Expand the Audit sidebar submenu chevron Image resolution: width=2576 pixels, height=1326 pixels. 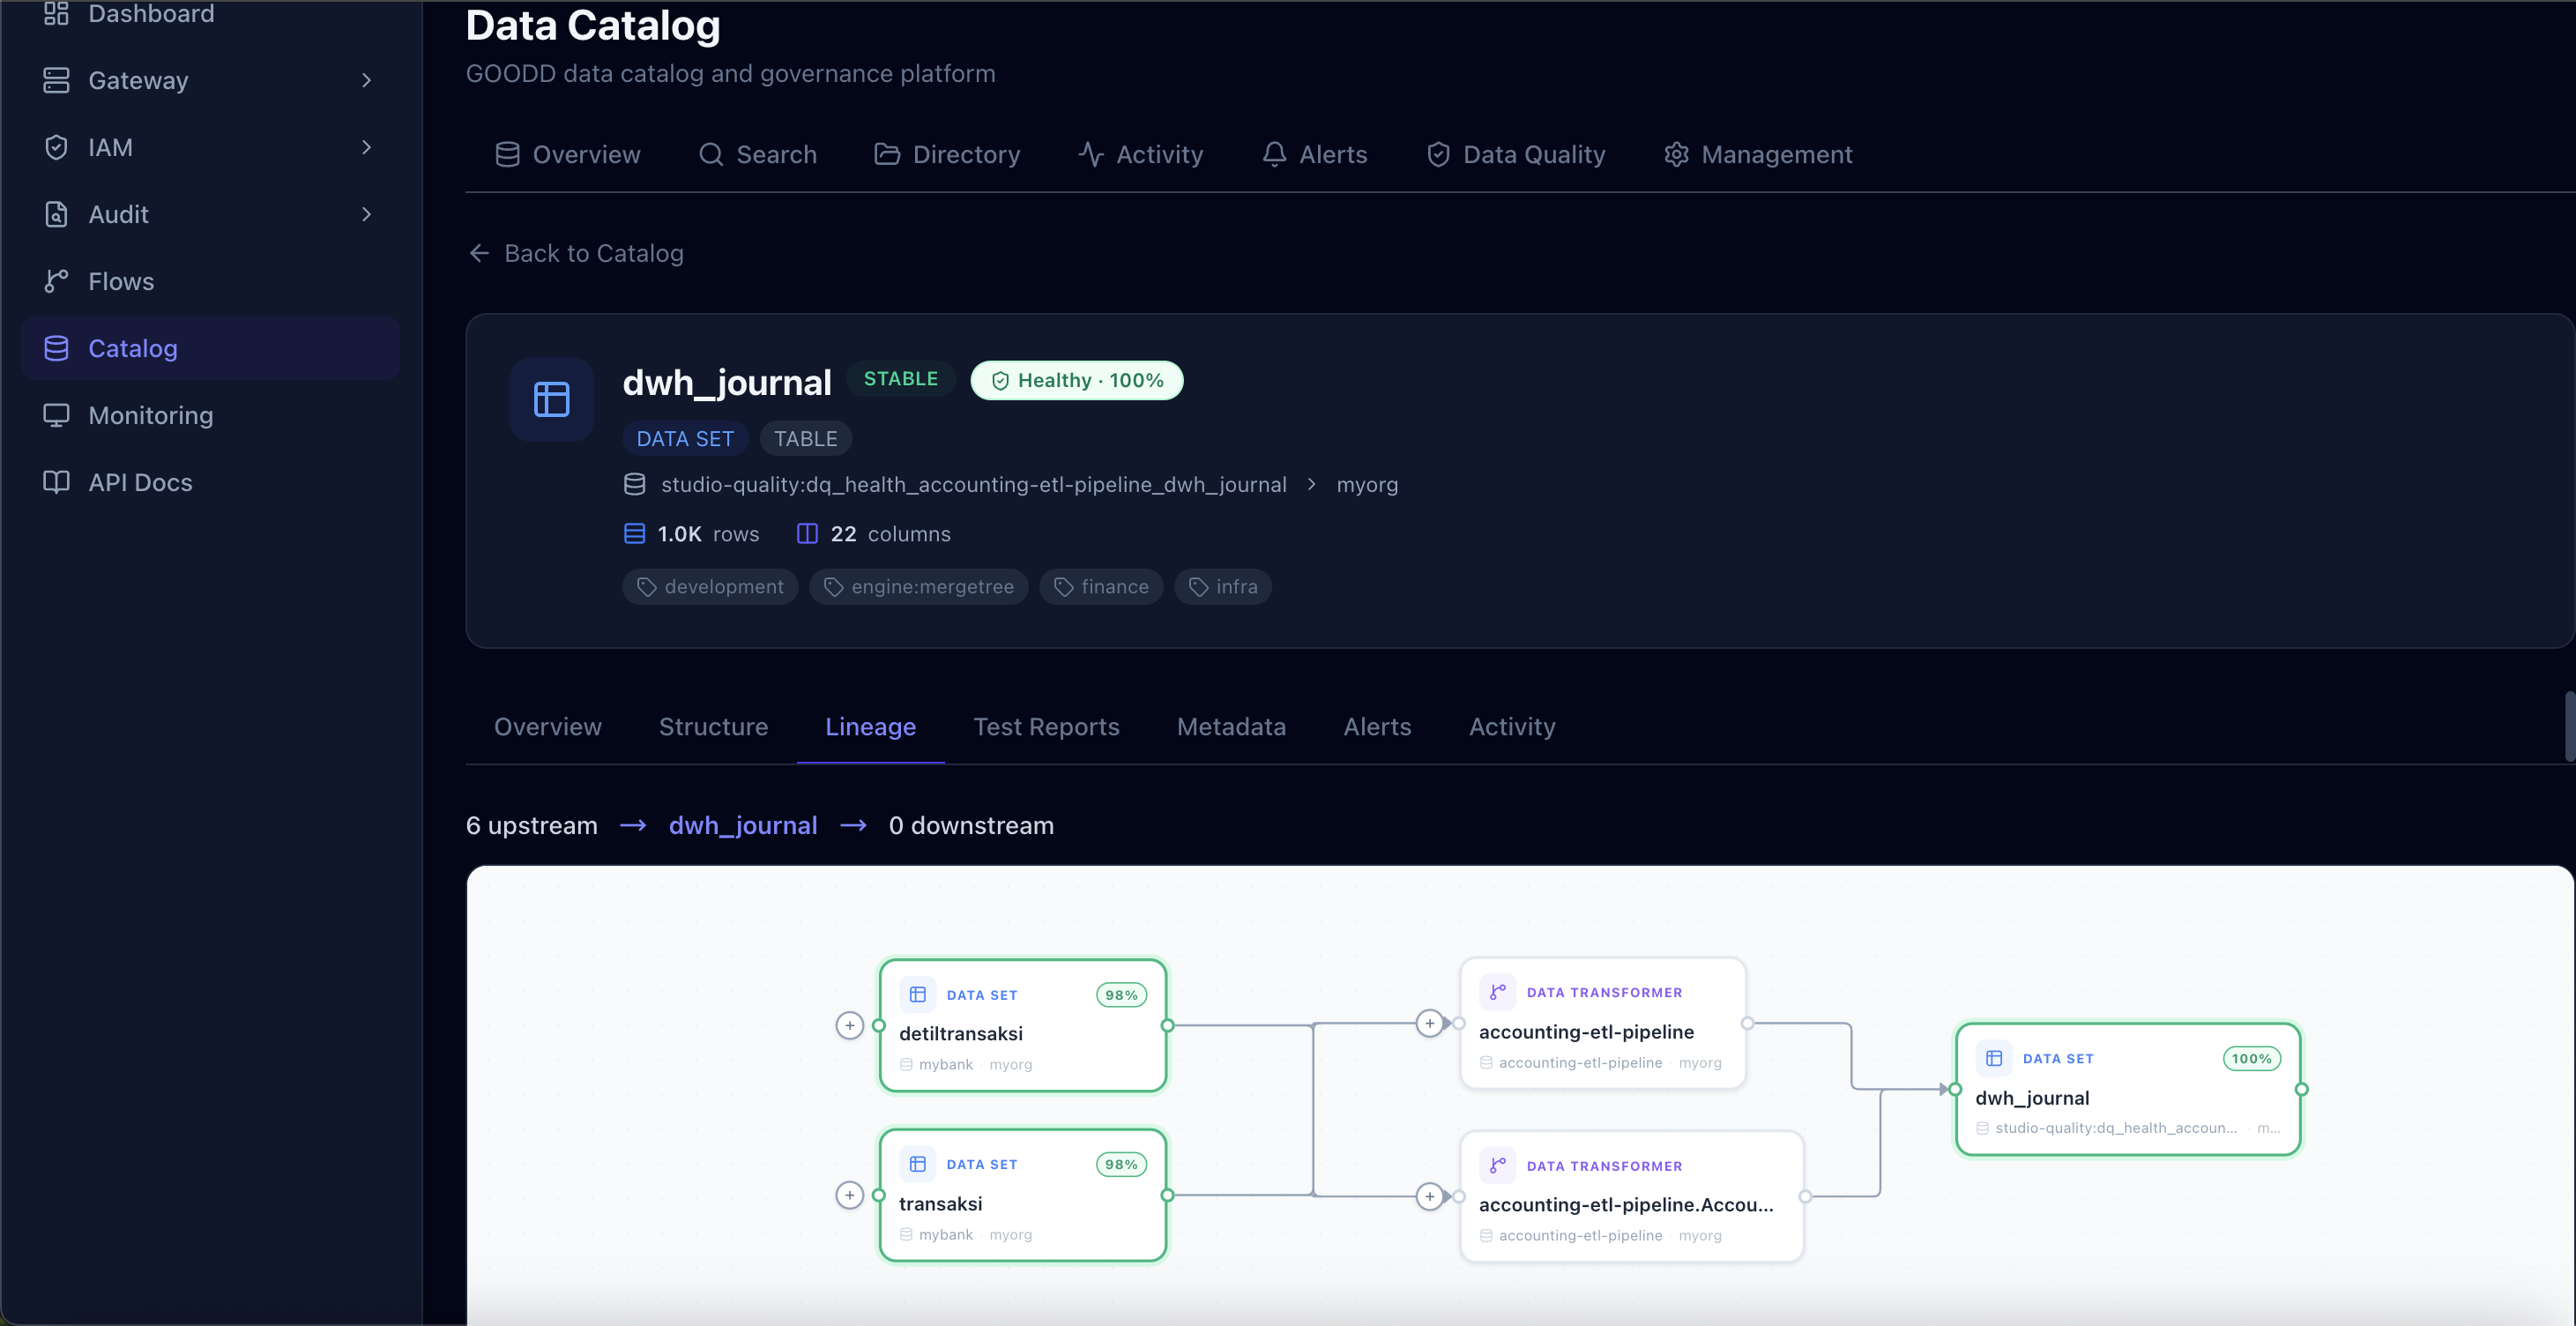click(x=366, y=214)
